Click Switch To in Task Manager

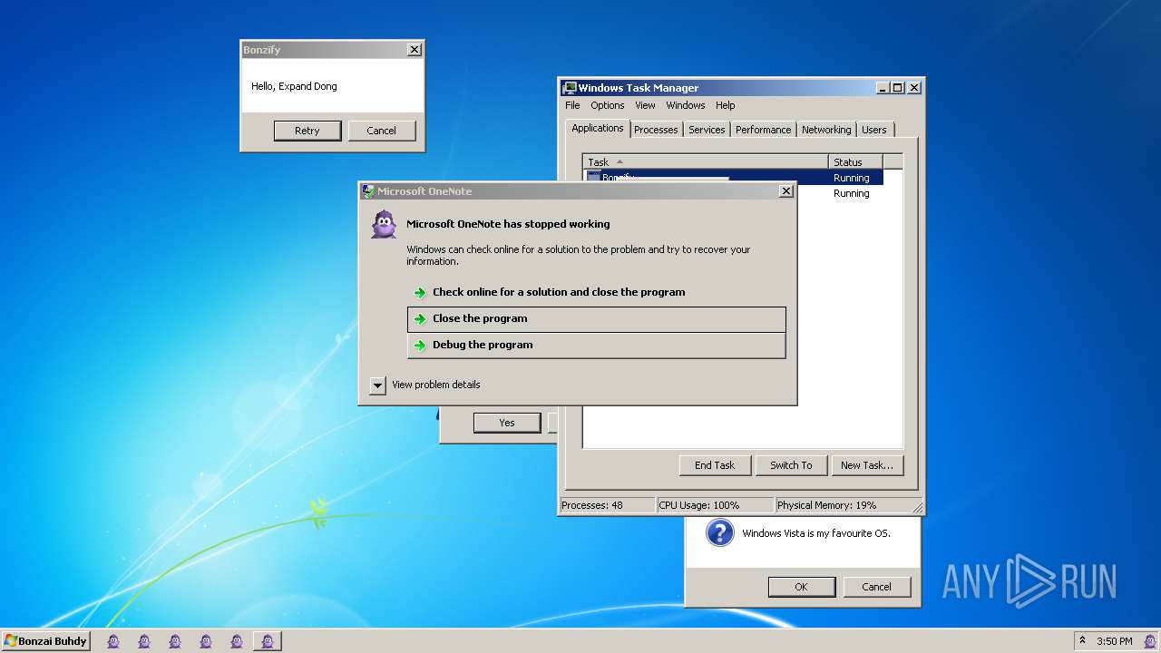791,465
